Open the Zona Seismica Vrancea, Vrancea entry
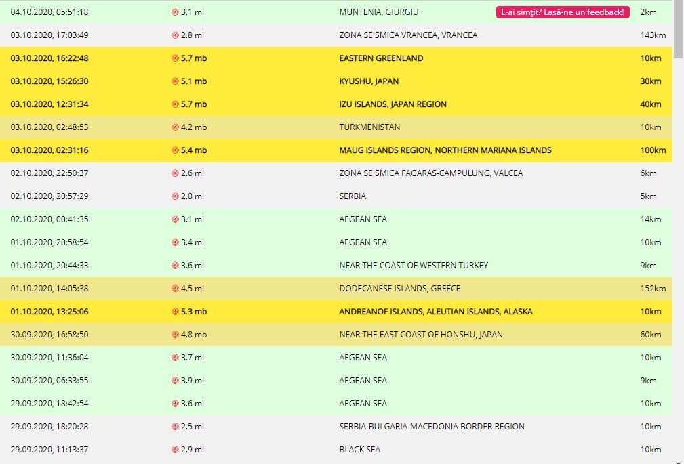This screenshot has height=464, width=684. (x=408, y=35)
